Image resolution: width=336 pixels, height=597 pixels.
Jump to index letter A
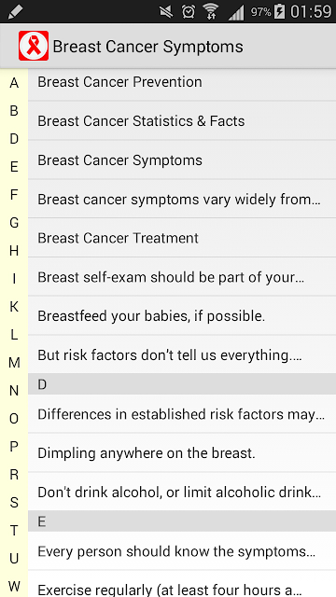[14, 83]
